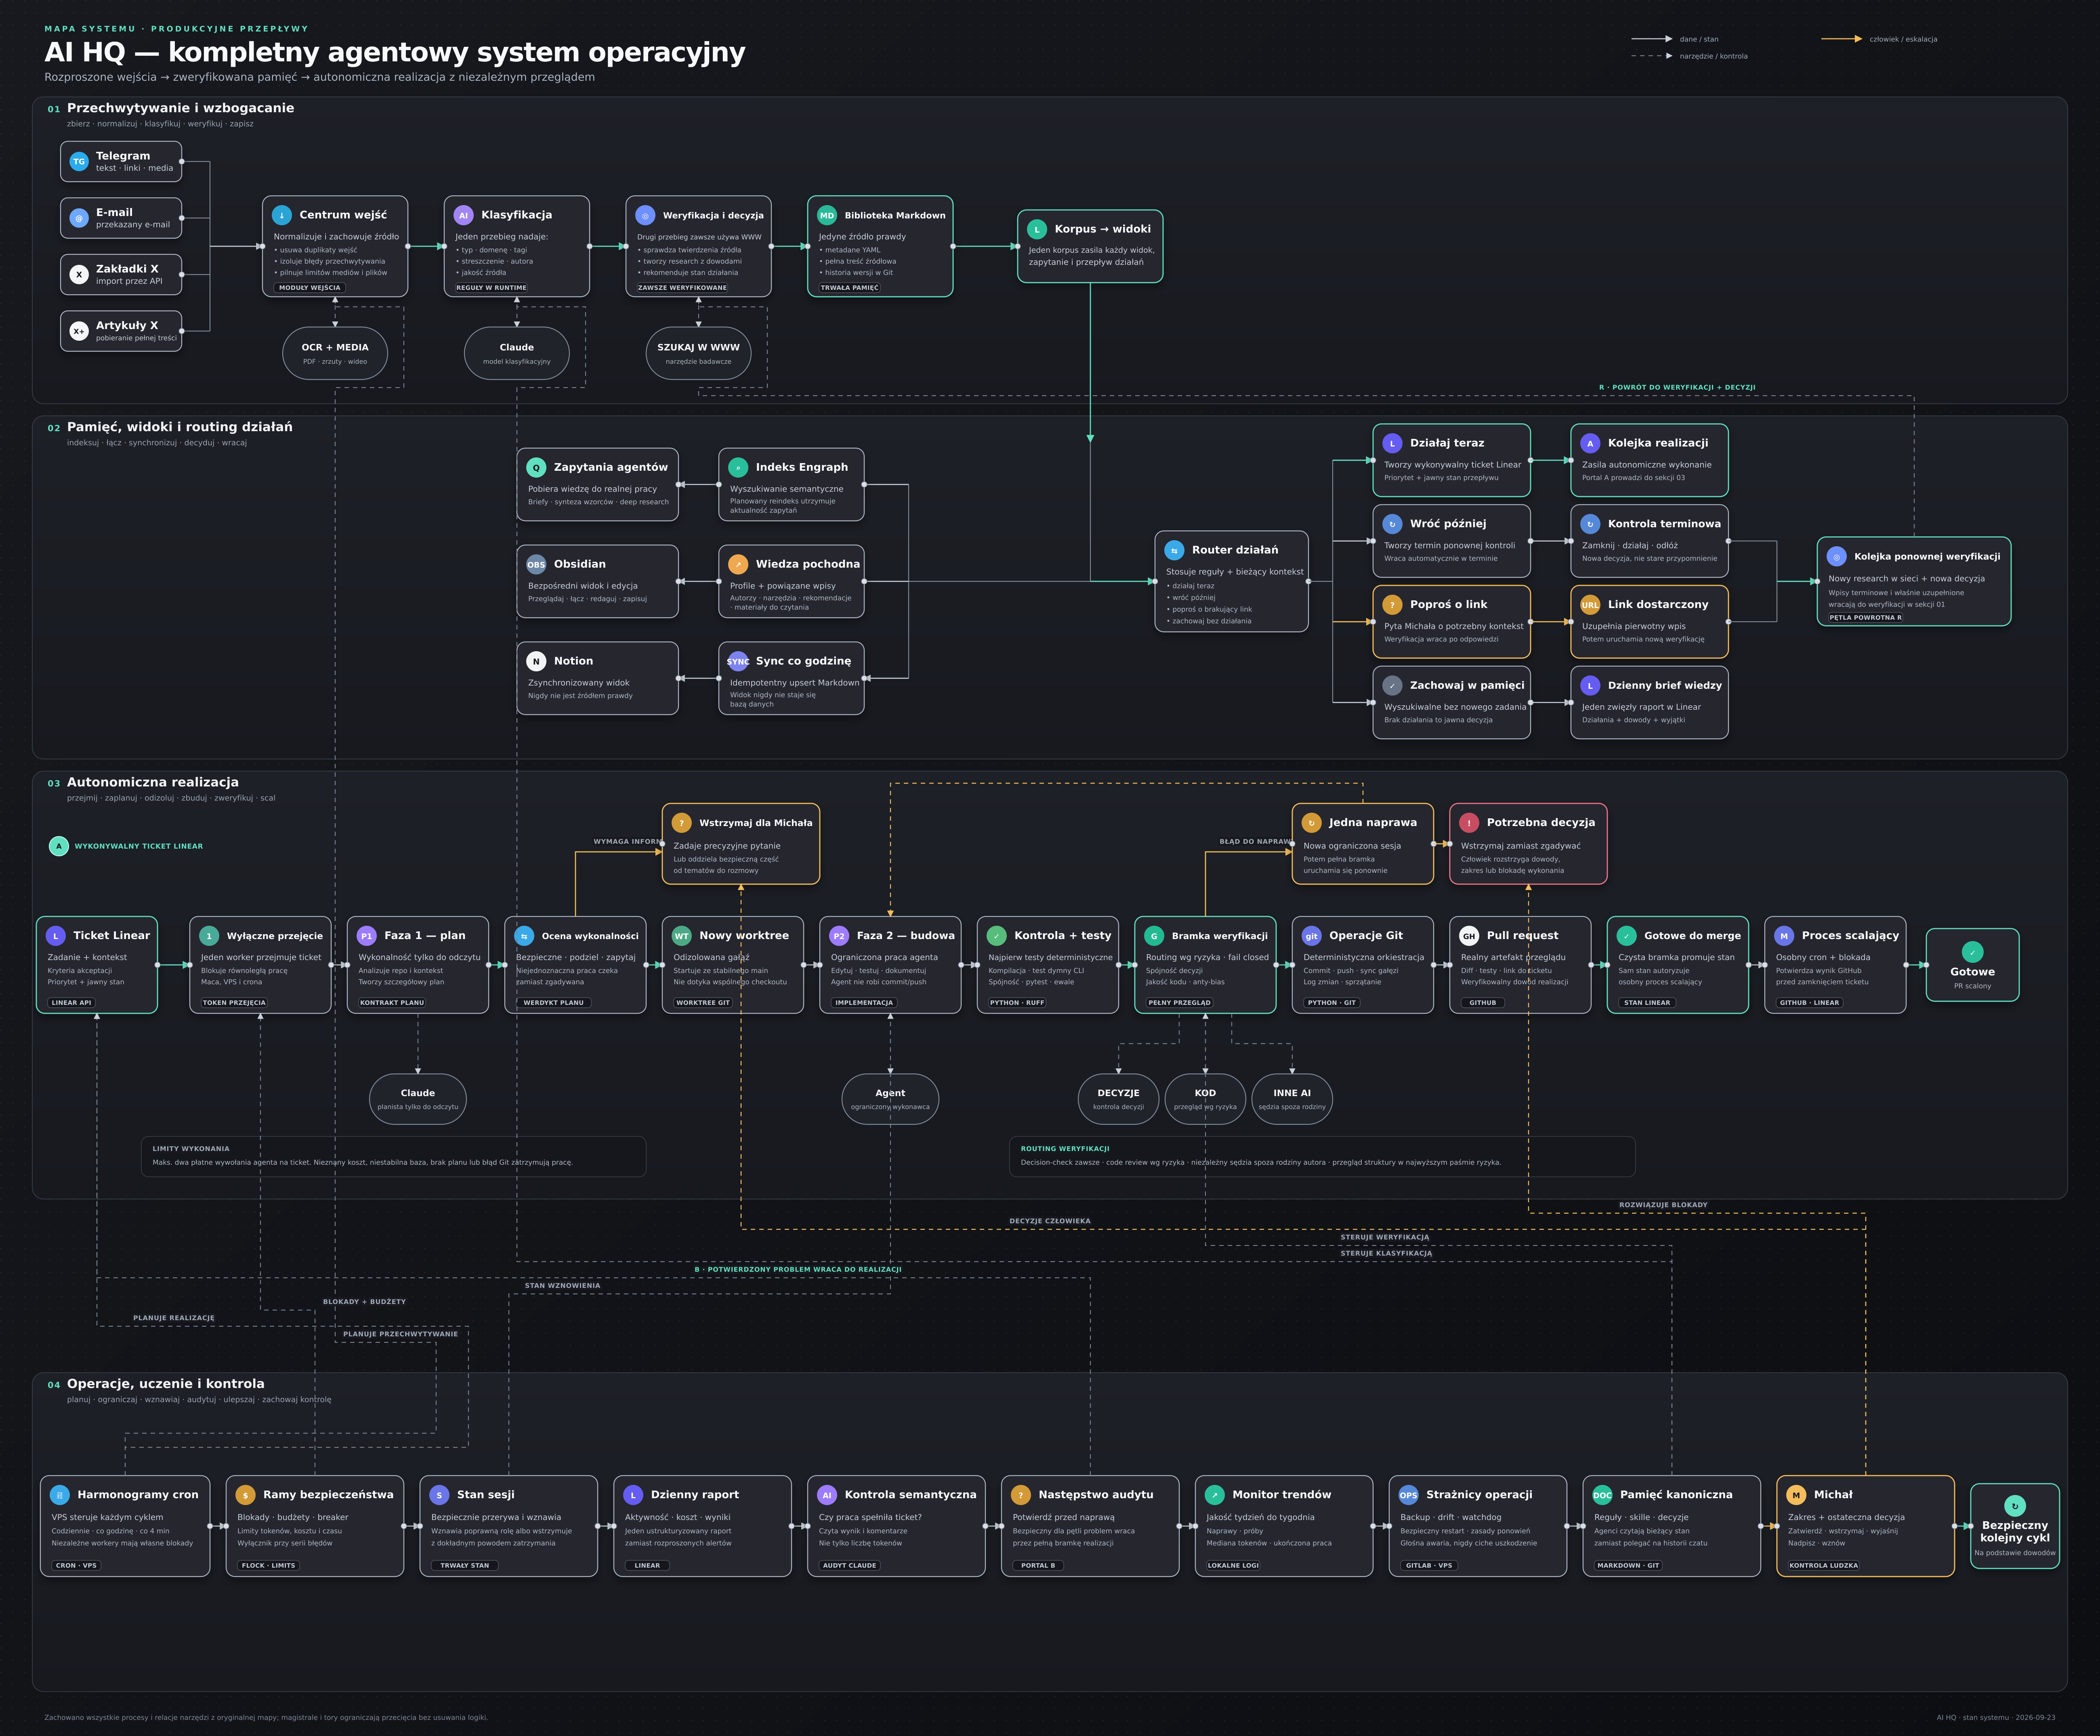Click the Strażnicy operacji OPS icon
Screen dimensions: 2100x1736
(1408, 1495)
